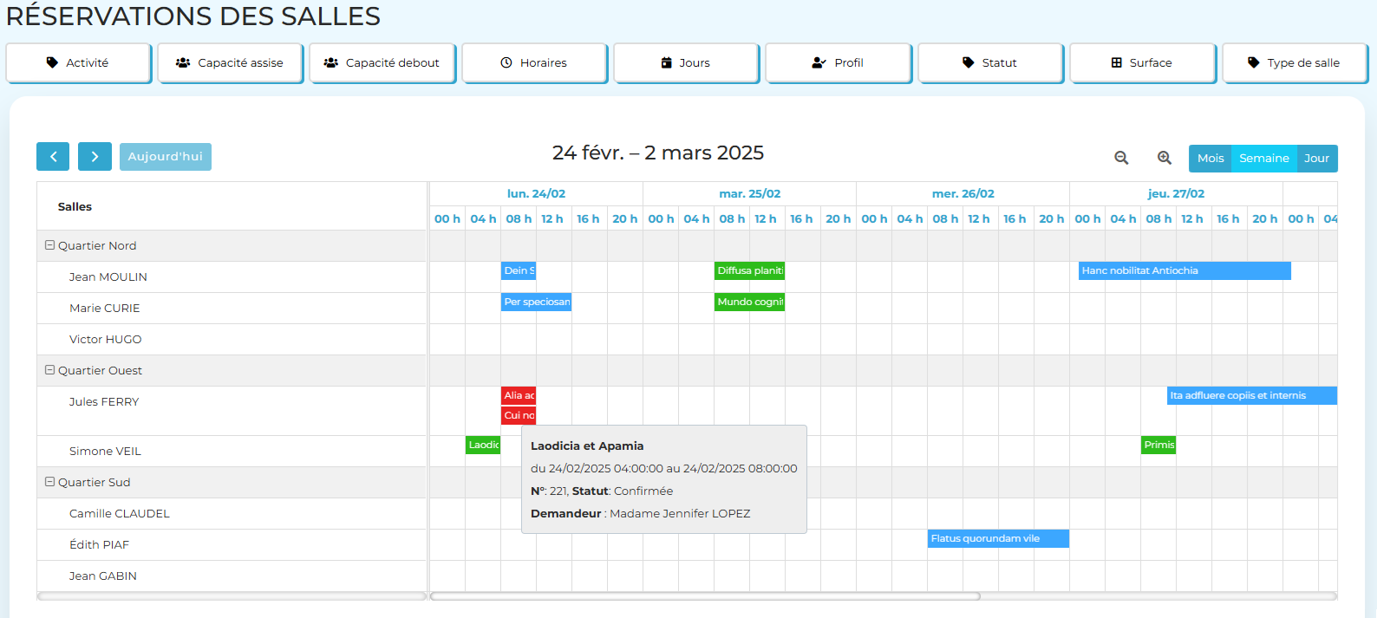
Task: Collapse the Quartier Ouest group
Action: tap(50, 370)
